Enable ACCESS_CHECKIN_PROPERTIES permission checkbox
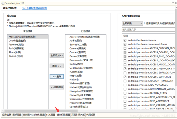Viewport: 177px width, 119px height. [x=125, y=48]
